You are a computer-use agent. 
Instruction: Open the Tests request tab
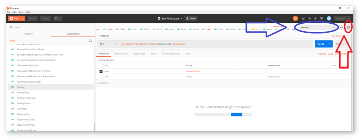188,54
